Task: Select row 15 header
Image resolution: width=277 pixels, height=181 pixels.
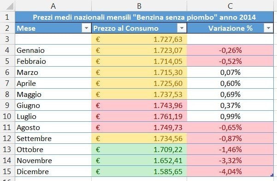Action: coord(7,171)
